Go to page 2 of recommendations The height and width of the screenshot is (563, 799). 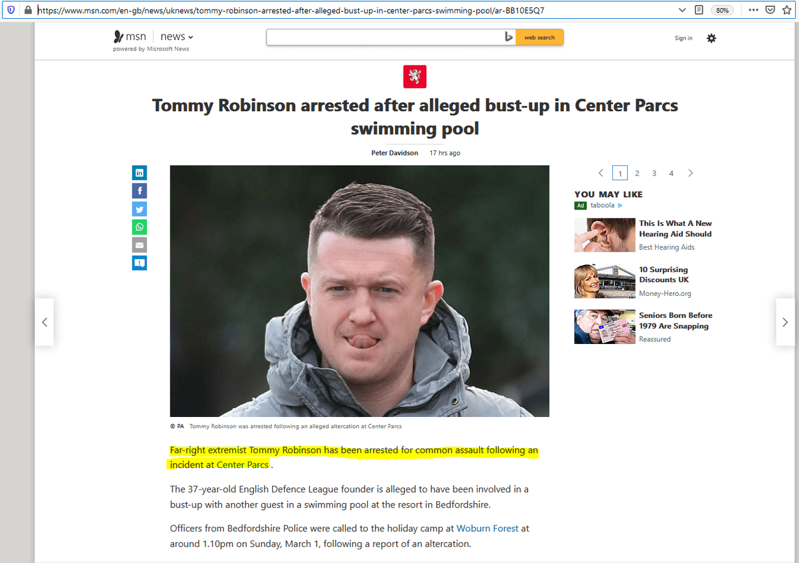coord(637,174)
